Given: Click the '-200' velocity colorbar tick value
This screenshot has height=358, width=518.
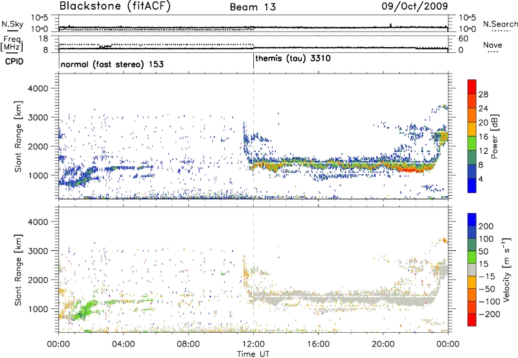Looking at the screenshot, I should click(490, 314).
